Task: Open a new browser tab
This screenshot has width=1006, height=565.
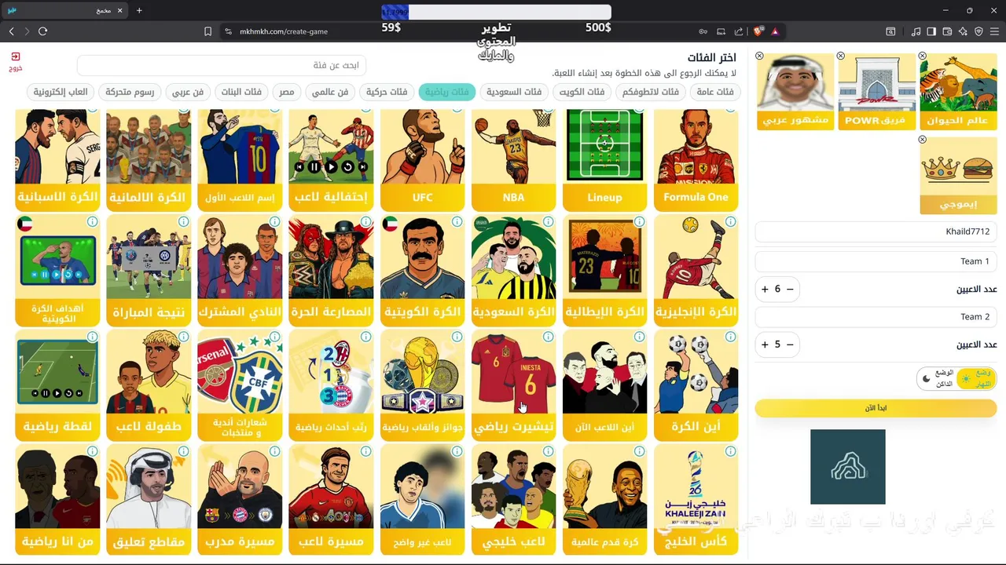Action: (139, 10)
